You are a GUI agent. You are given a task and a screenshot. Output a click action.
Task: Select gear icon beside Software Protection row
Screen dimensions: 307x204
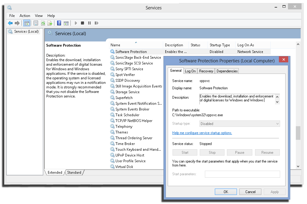coord(112,51)
